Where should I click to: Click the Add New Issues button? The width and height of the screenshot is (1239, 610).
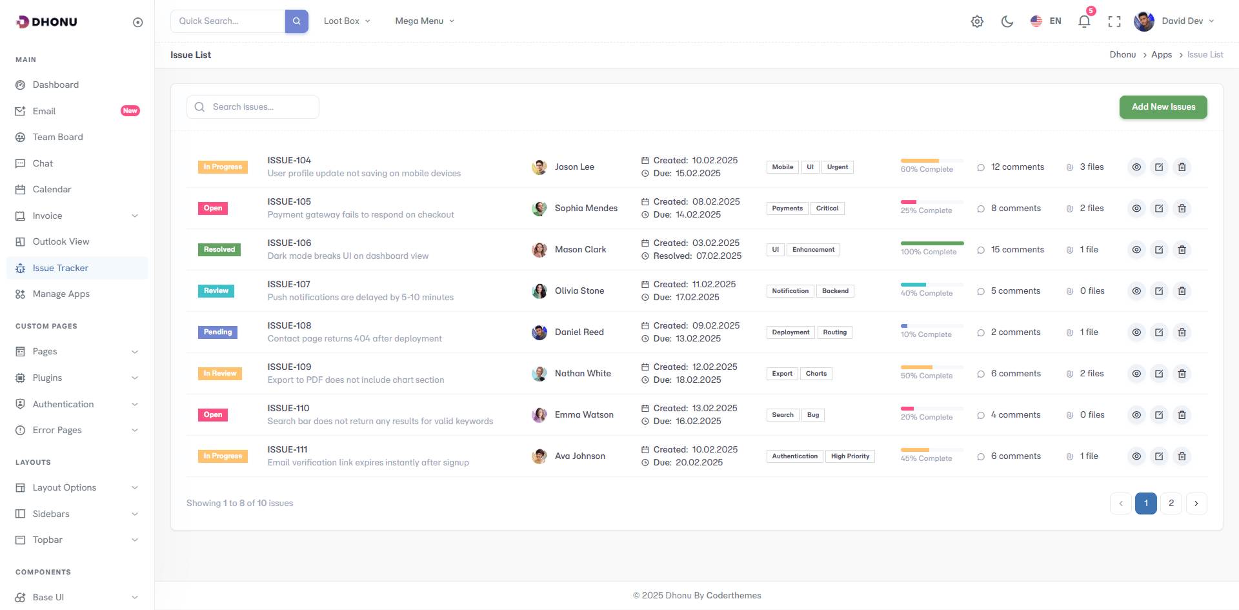(x=1163, y=107)
